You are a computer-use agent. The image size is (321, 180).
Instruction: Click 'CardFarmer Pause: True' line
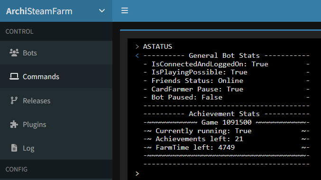point(197,89)
